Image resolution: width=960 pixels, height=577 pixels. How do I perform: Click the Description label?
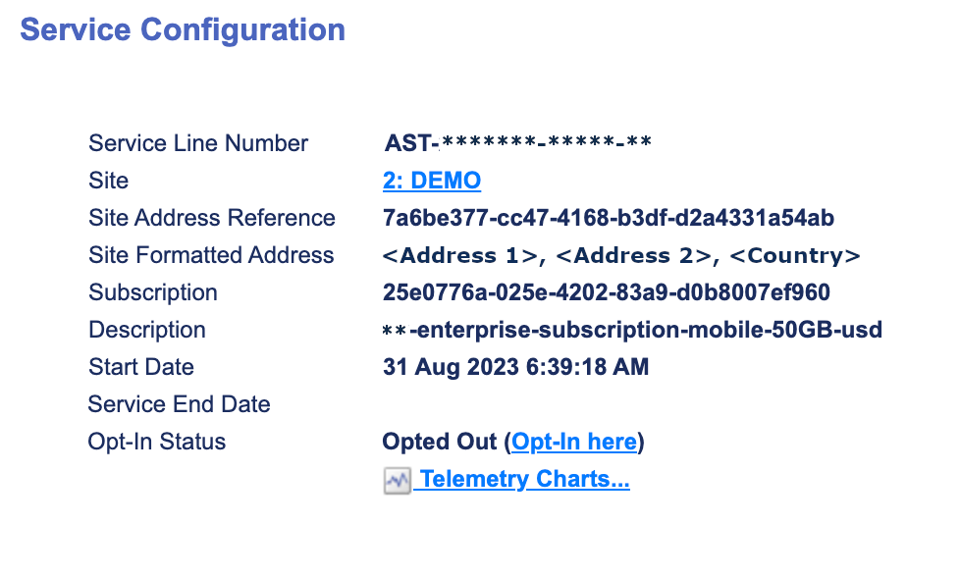coord(147,330)
